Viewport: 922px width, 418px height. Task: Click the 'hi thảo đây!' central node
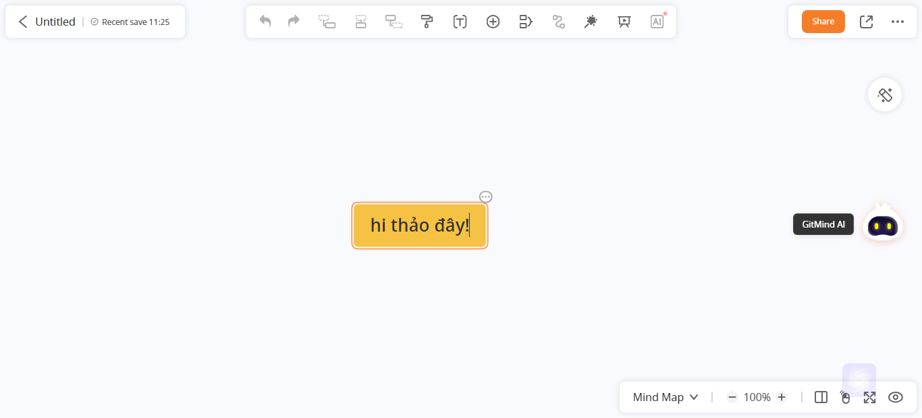(x=420, y=226)
